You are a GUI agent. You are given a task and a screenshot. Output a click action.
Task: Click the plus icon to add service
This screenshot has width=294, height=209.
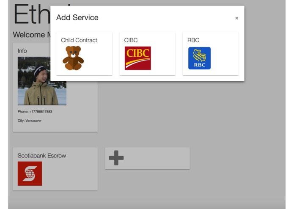116,158
